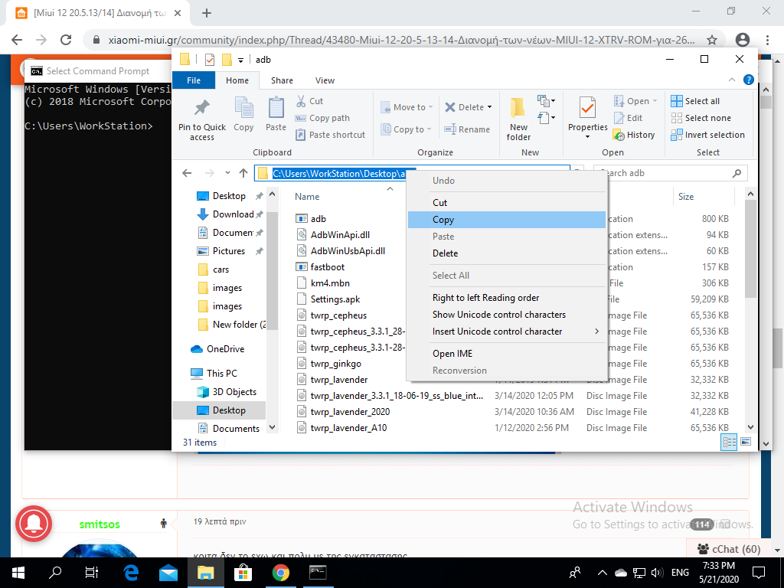
Task: Toggle Right to left Reading order
Action: coord(485,298)
